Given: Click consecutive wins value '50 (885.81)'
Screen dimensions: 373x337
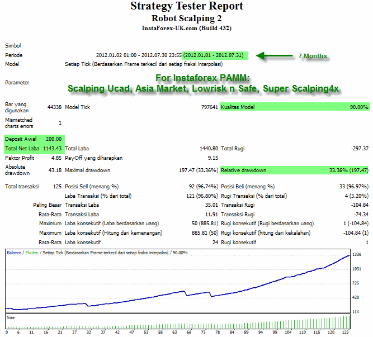Looking at the screenshot, I should point(205,224).
